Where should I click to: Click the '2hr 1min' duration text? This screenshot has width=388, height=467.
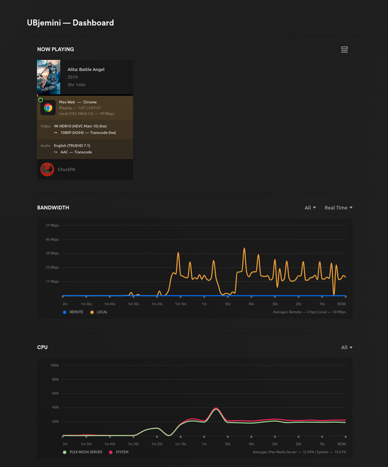tap(76, 84)
